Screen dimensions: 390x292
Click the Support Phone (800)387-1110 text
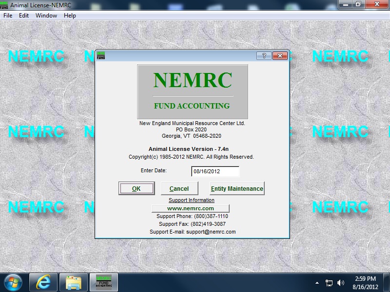tap(192, 216)
